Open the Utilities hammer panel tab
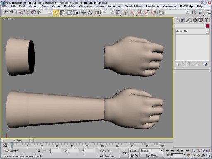The height and width of the screenshot is (159, 212). click(207, 20)
